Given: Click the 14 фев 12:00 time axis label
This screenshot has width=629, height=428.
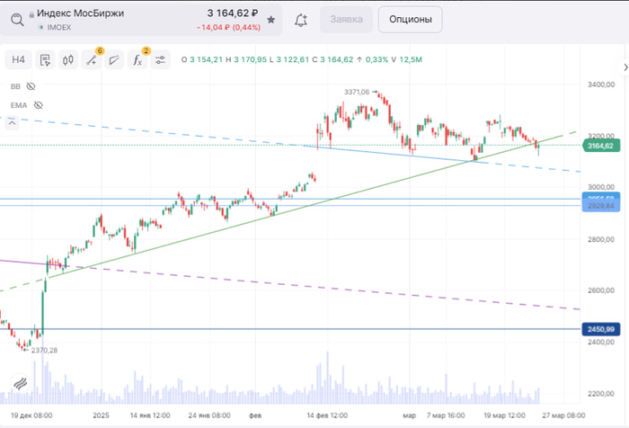Looking at the screenshot, I should pyautogui.click(x=327, y=415).
